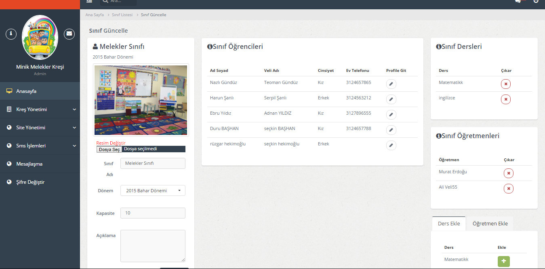Switch to the Öğretmen Ekle tab
The width and height of the screenshot is (545, 269).
(x=490, y=224)
